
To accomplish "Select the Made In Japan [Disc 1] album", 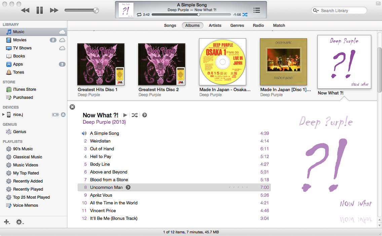I will pos(283,62).
